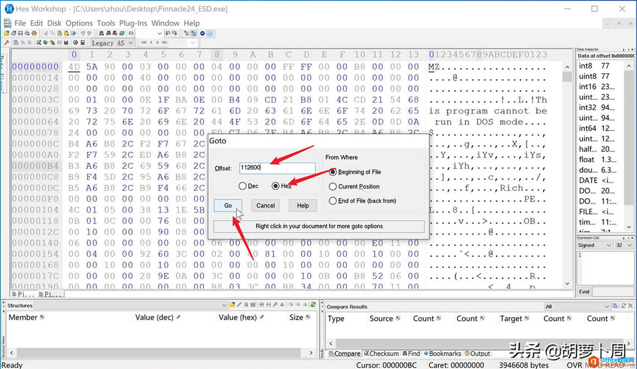This screenshot has width=637, height=369.
Task: Click the 'Right click in your document' button
Action: click(x=319, y=226)
